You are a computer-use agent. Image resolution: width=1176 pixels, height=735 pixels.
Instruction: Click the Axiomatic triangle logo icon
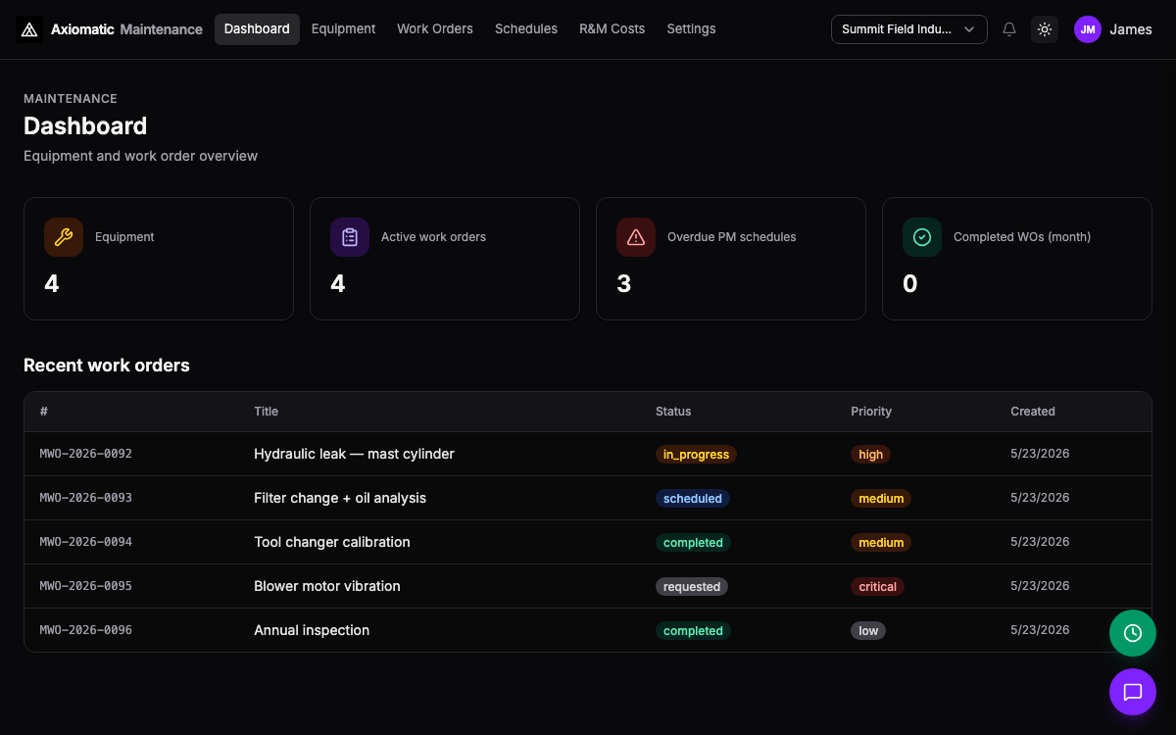click(29, 29)
